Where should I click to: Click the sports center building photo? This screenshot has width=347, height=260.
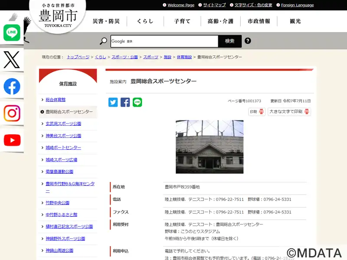[210, 146]
